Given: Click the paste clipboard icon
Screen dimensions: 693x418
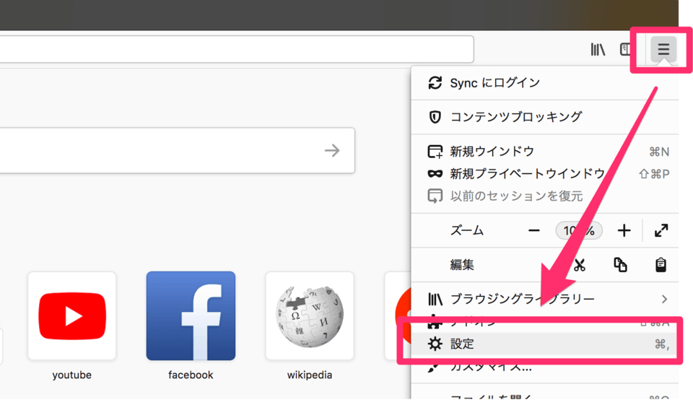Looking at the screenshot, I should (x=661, y=265).
